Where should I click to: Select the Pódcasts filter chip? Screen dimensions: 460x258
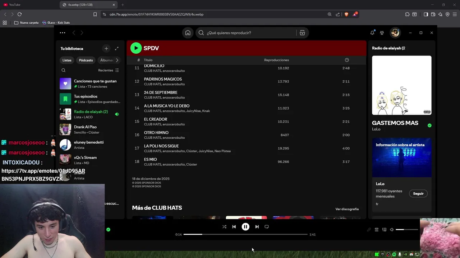click(86, 60)
